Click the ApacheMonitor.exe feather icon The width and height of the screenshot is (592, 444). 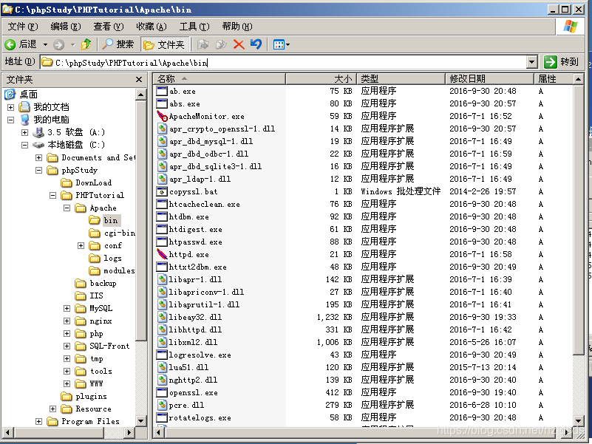[162, 116]
